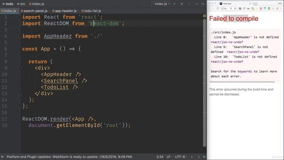Open the index.js run configuration dropdown
Image resolution: width=284 pixels, height=160 pixels.
pyautogui.click(x=161, y=4)
